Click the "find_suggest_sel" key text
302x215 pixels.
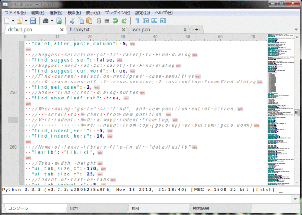(61, 60)
